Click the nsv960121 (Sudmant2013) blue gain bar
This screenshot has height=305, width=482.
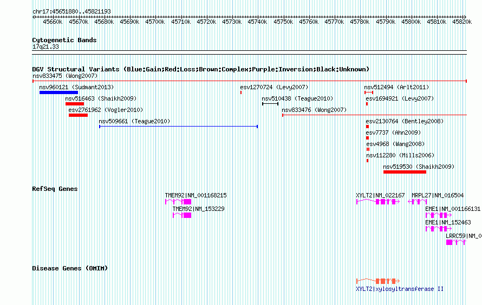coord(58,92)
